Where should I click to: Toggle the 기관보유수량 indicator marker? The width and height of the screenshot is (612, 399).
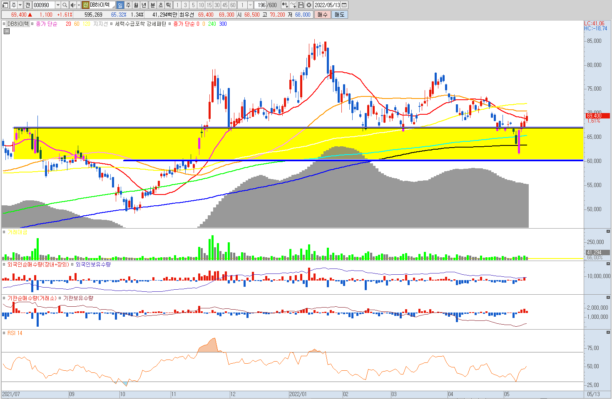pyautogui.click(x=60, y=298)
